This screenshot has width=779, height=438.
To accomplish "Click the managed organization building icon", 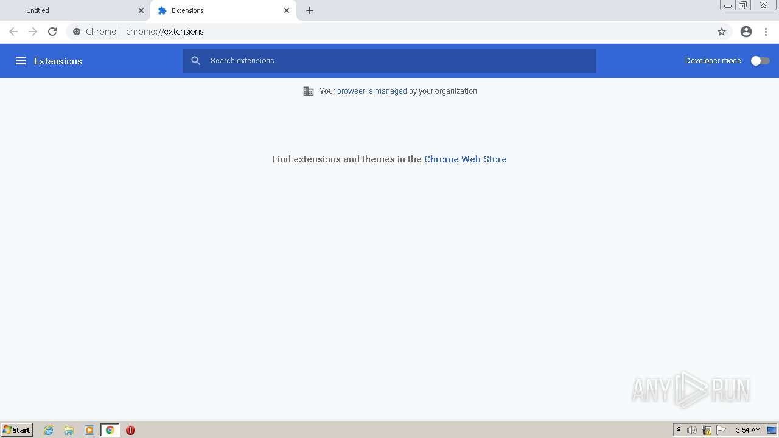I will pos(309,91).
